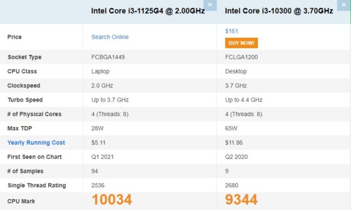The height and width of the screenshot is (210, 351).
Task: Click the Q1 2021 first seen value
Action: [x=102, y=157]
